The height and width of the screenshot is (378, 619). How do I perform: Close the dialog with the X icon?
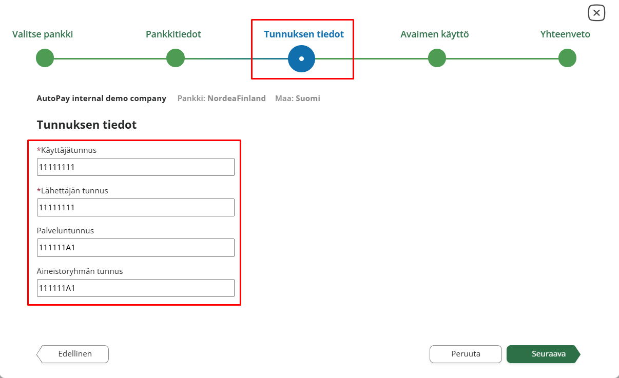pos(596,13)
